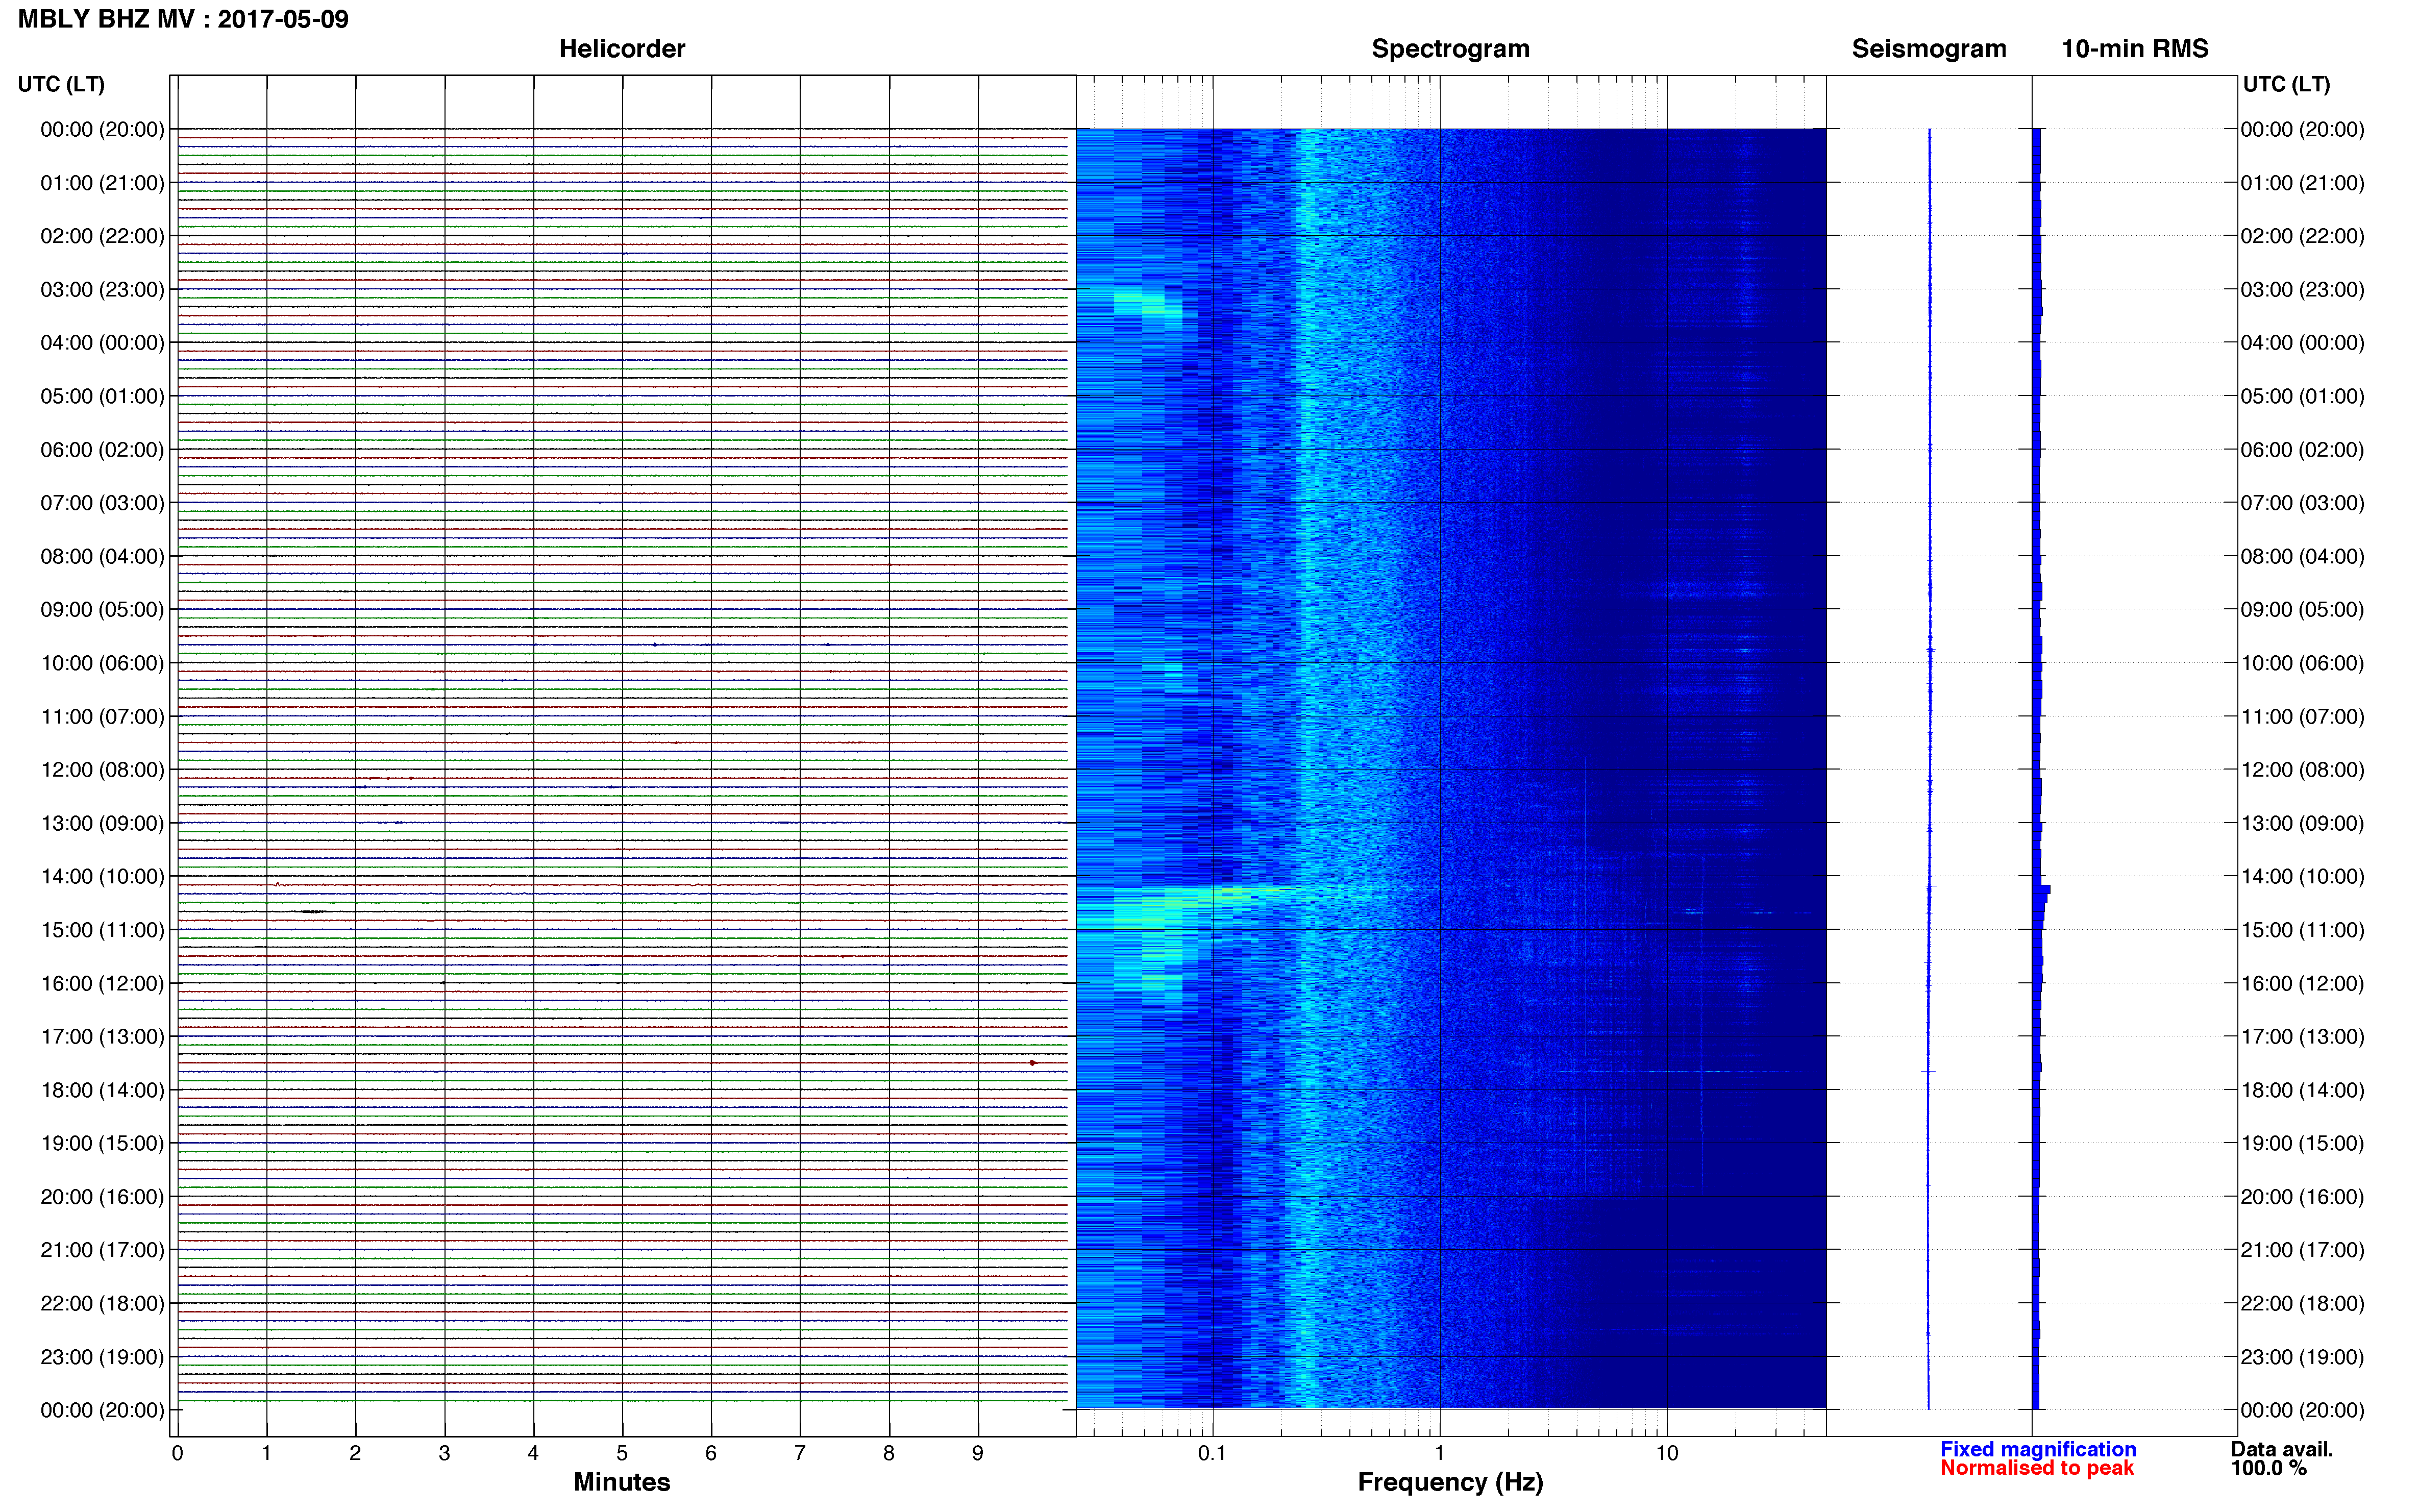Click the '7' minutes tick label
The width and height of the screenshot is (2419, 1512).
click(x=800, y=1453)
